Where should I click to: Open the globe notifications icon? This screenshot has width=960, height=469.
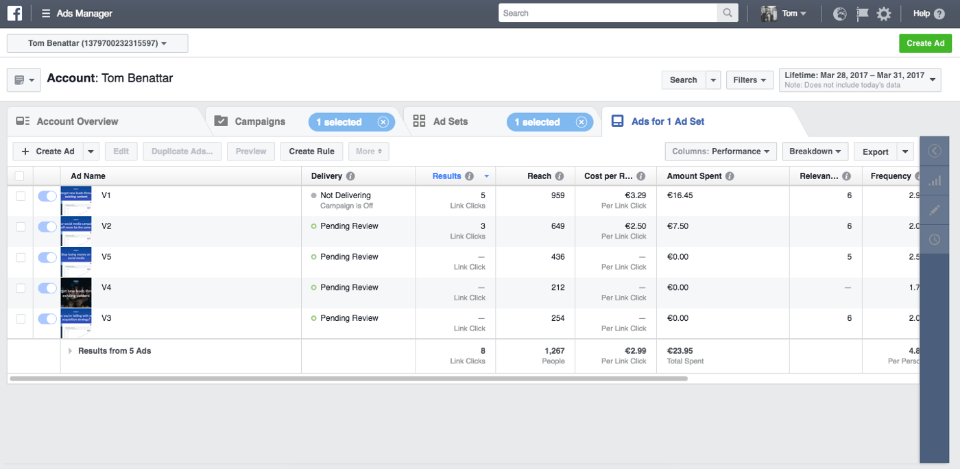click(x=840, y=14)
